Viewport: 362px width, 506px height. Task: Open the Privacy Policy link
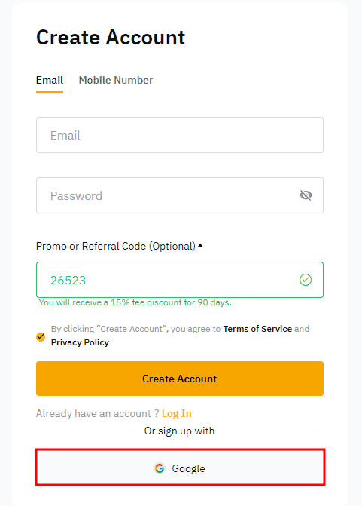[x=80, y=342]
